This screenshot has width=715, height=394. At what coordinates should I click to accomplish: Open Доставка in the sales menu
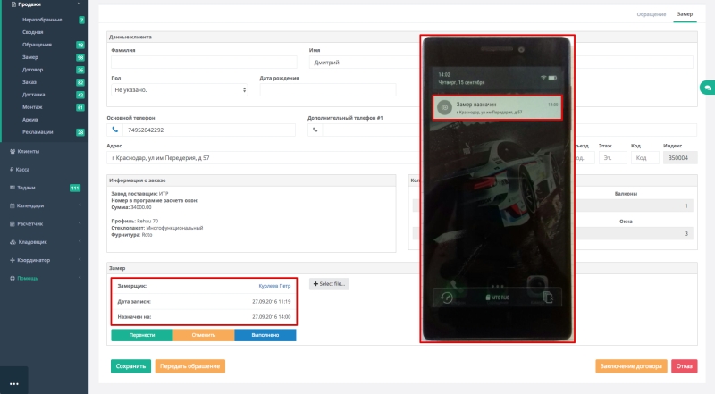[34, 95]
